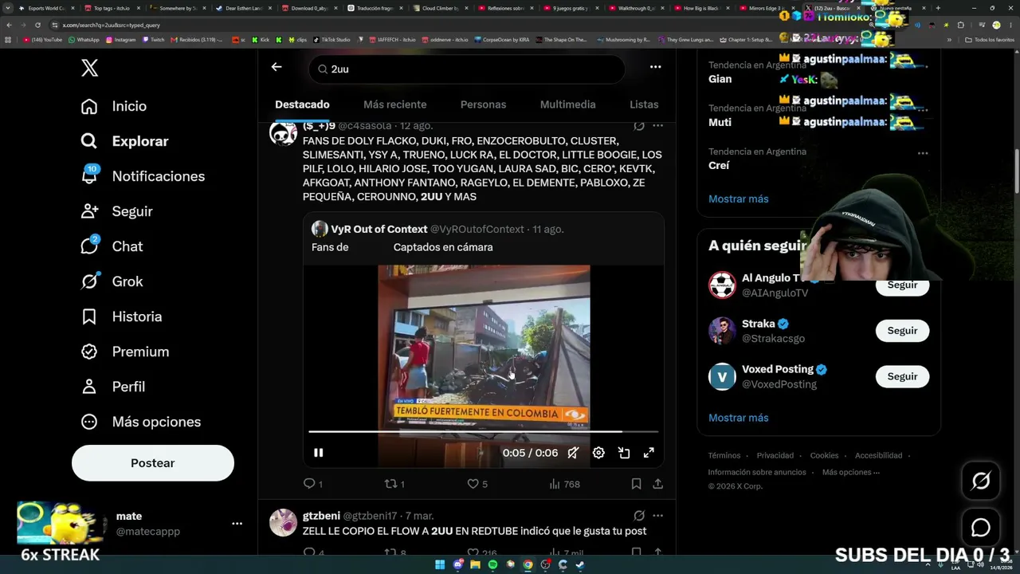1020x574 pixels.
Task: Click the X logo in the sidebar
Action: (x=90, y=68)
